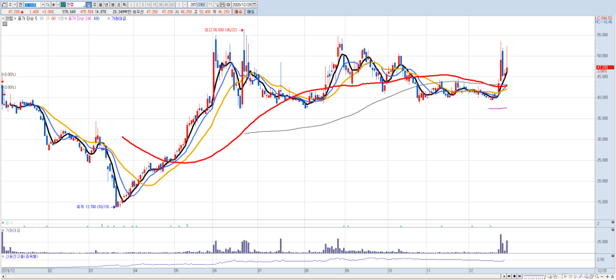The width and height of the screenshot is (616, 280).
Task: Click the play button in bottom bar
Action: (x=504, y=276)
